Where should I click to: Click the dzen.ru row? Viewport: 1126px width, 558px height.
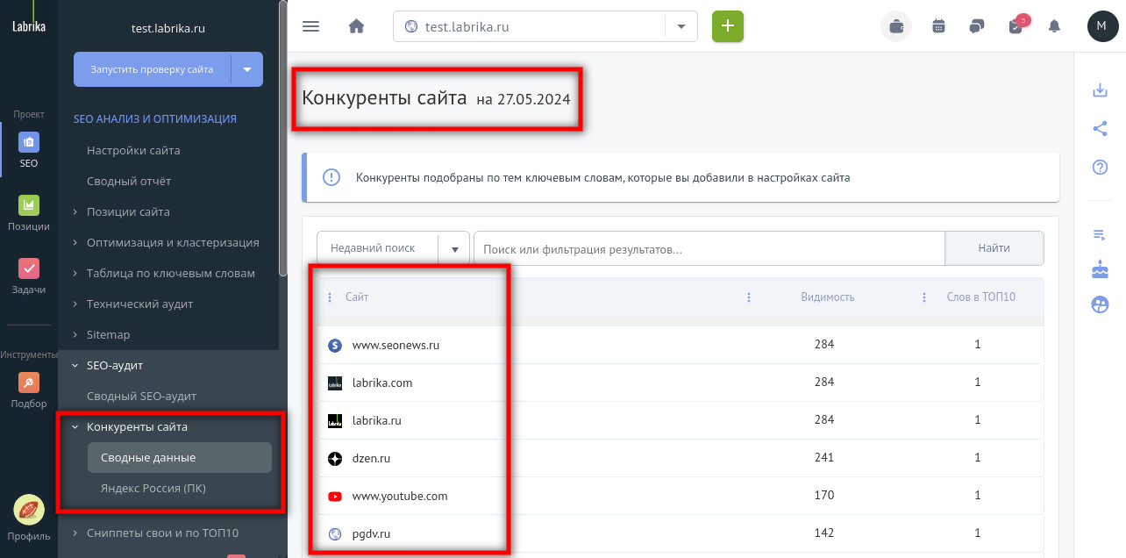pyautogui.click(x=680, y=459)
